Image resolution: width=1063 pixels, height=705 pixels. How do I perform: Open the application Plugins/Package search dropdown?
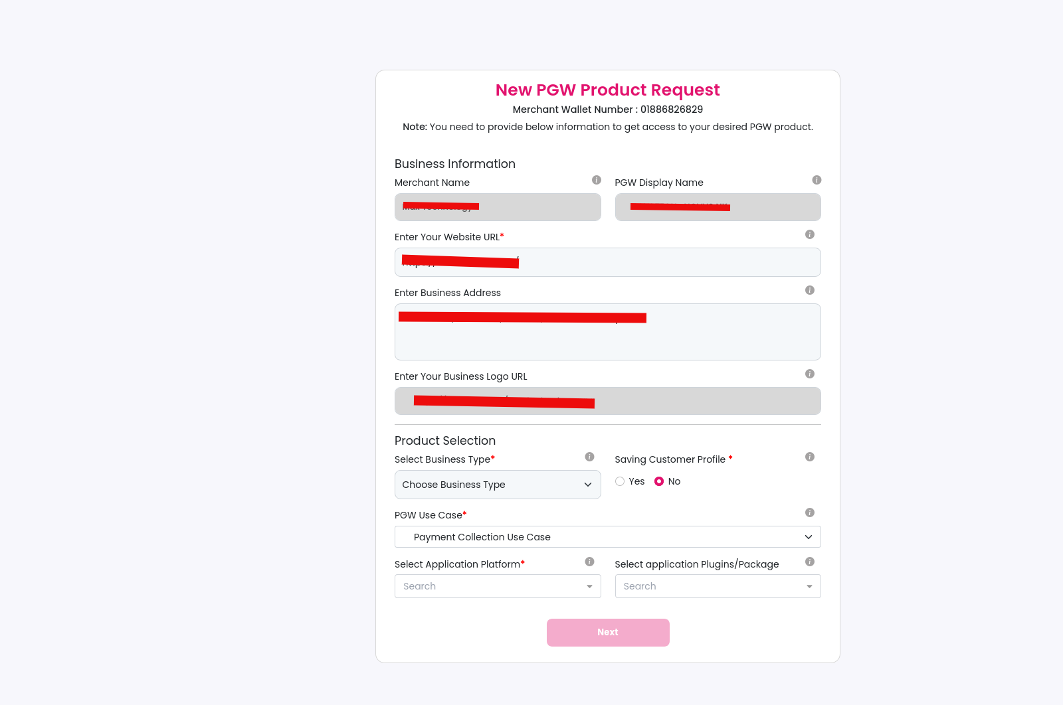coord(718,586)
